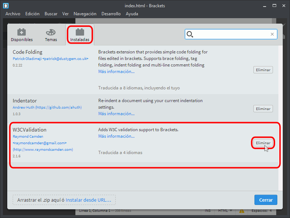Open the HTML language dropdown in status bar
290x218 pixels.
click(225, 211)
